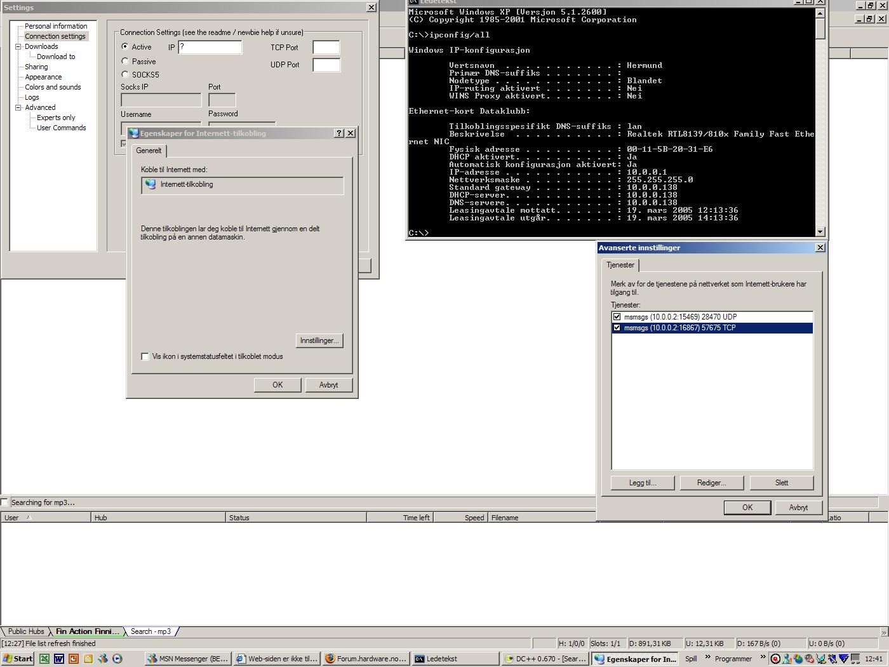Open the MSN Messenger tray icon
The height and width of the screenshot is (667, 889).
coord(787,659)
